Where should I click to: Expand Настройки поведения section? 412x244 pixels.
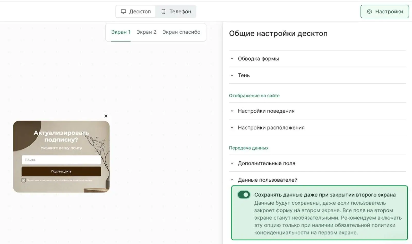tap(317, 111)
